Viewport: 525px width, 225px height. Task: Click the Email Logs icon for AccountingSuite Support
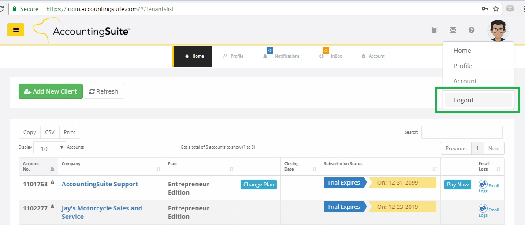pyautogui.click(x=483, y=184)
